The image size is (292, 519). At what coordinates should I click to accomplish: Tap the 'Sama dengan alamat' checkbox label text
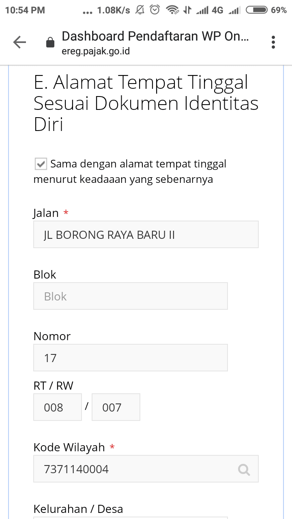(x=130, y=172)
